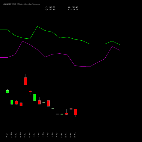The height and width of the screenshot is (142, 142).
Task: Click the red candle for 15 May
Action: coord(48,103)
